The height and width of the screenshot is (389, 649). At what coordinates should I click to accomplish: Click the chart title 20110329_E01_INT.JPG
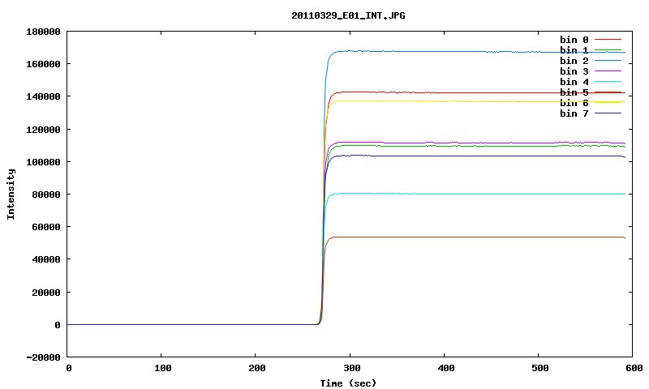(348, 15)
